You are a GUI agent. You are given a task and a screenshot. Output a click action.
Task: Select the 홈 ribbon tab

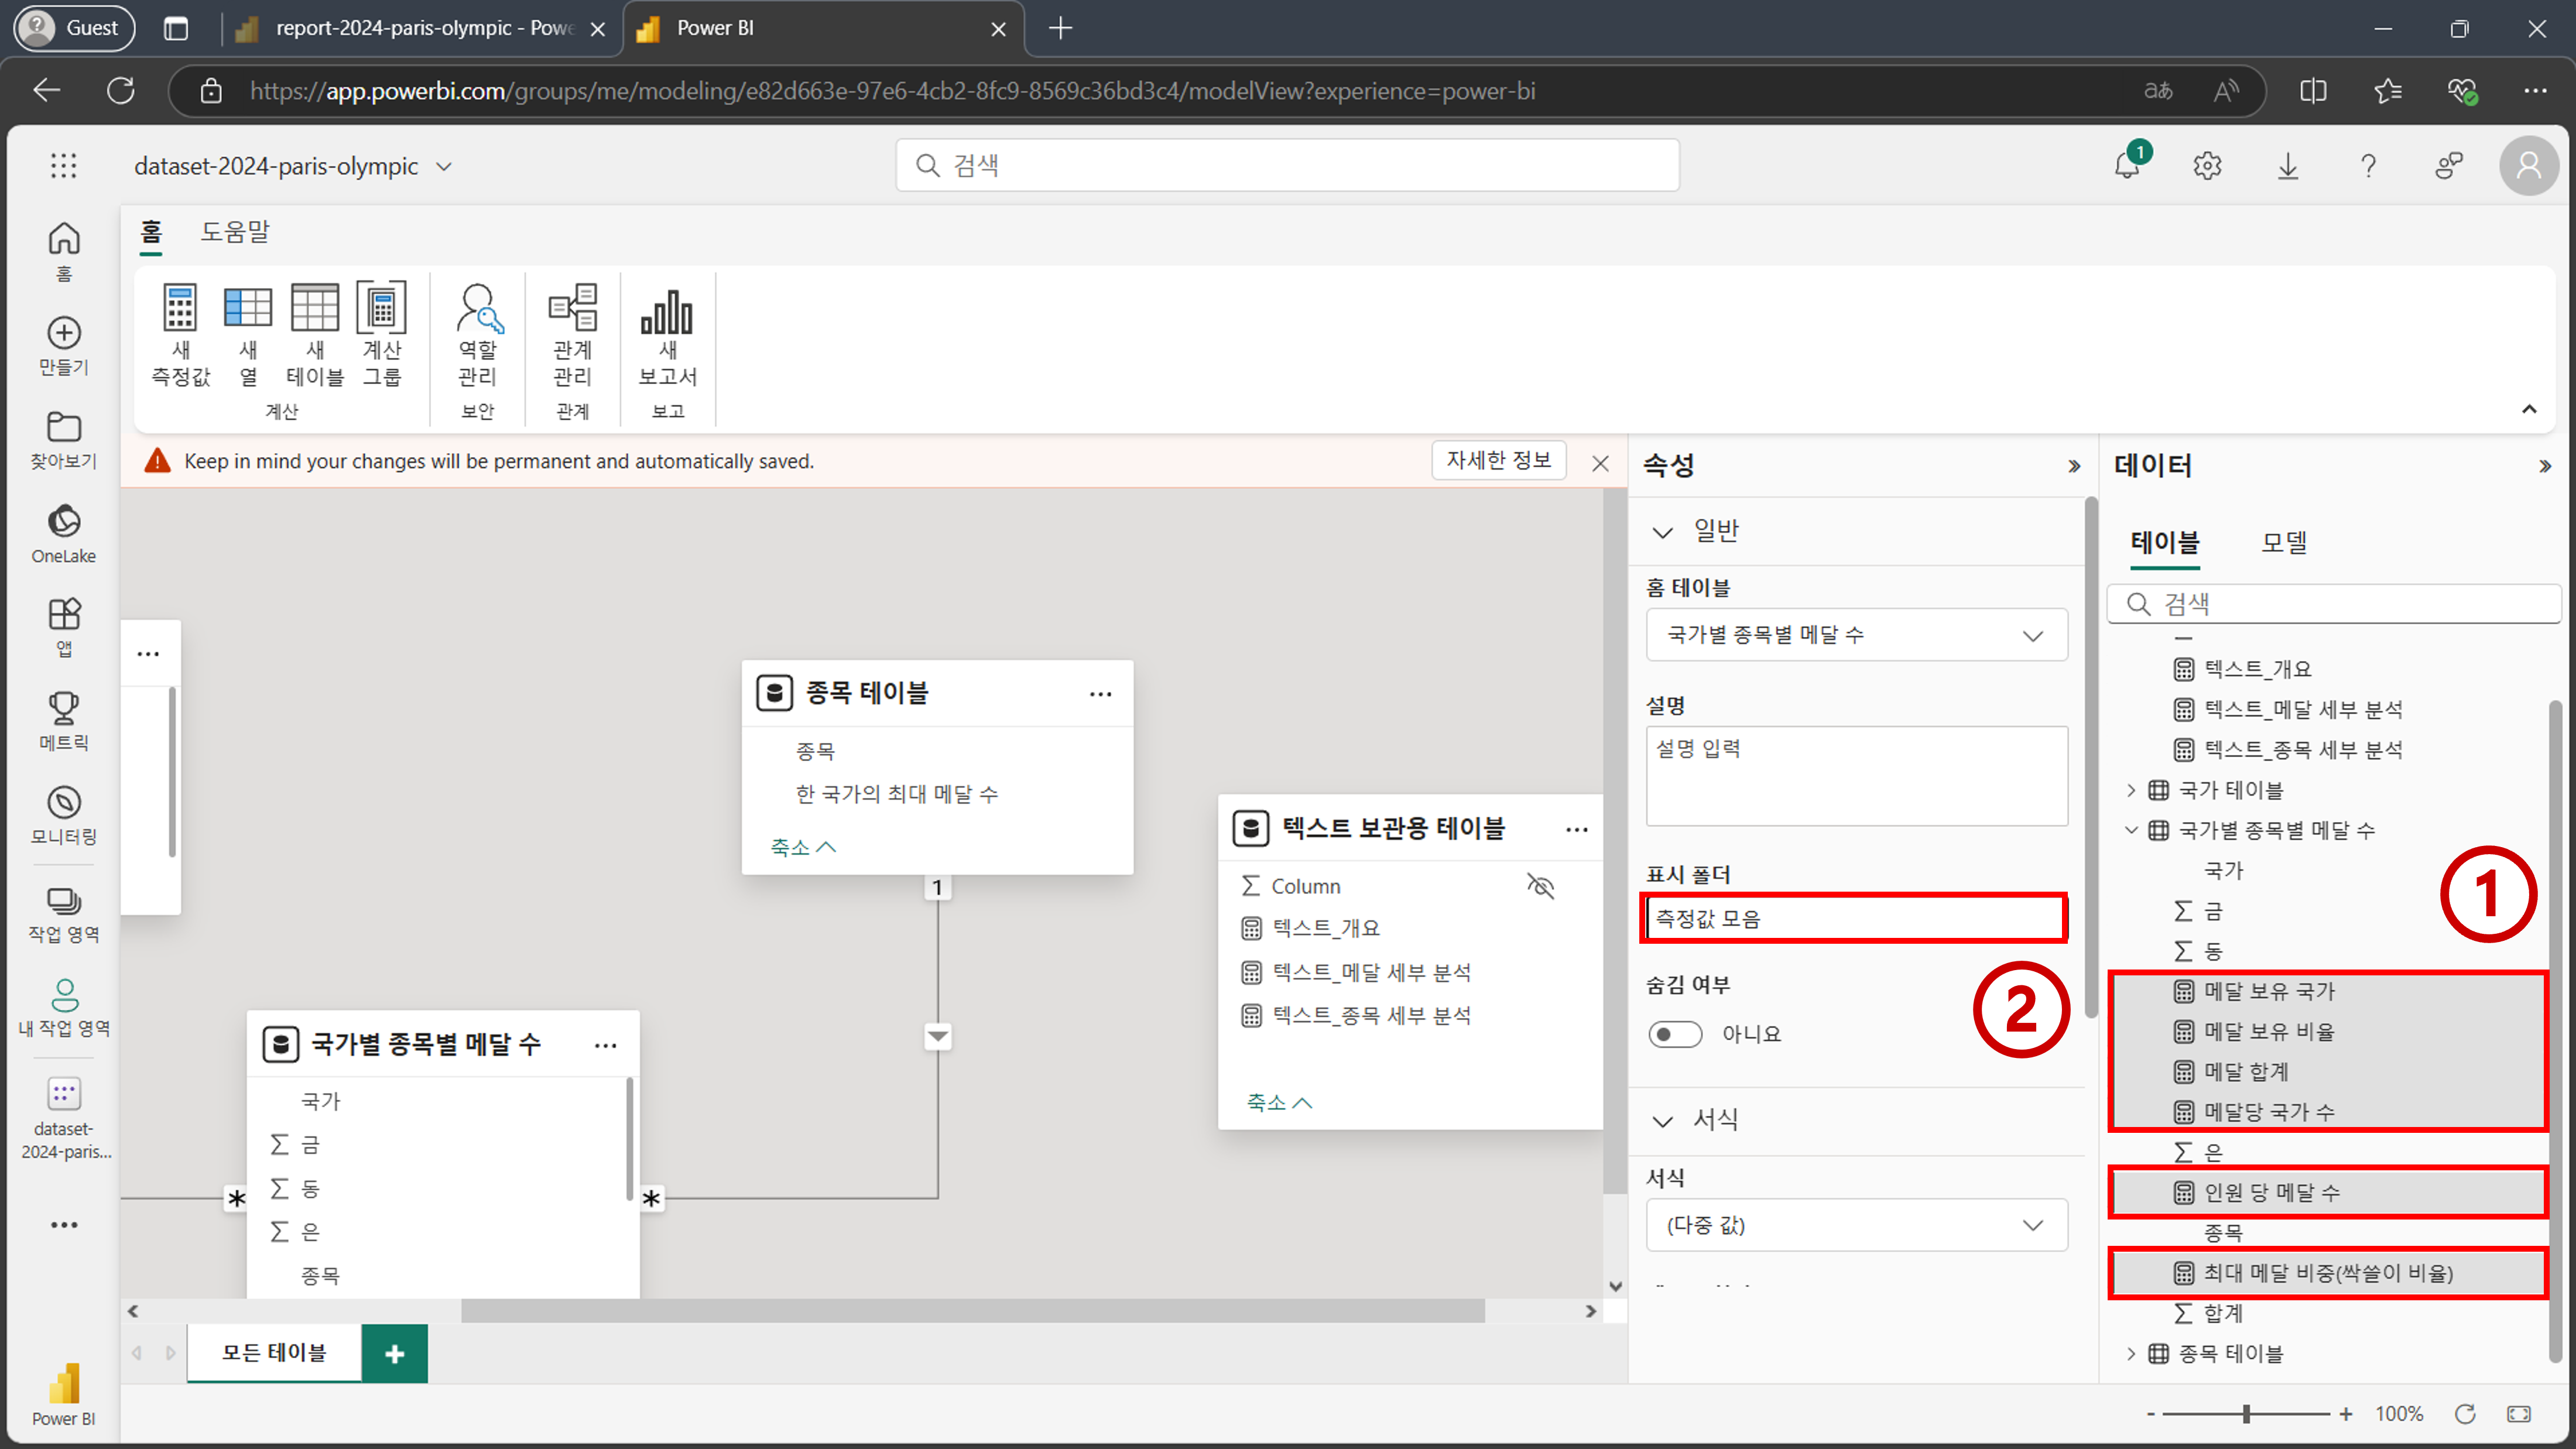[151, 232]
